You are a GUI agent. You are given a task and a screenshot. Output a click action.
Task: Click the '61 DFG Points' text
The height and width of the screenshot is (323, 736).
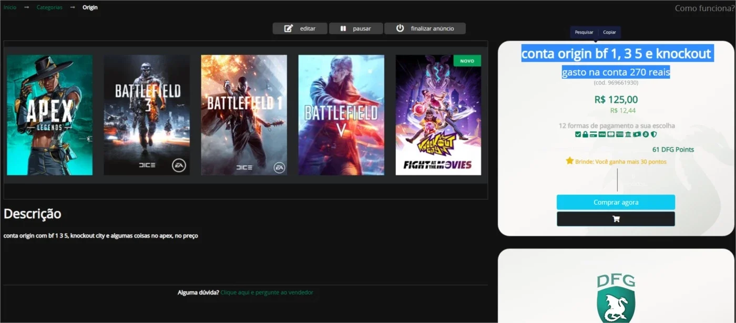[673, 150]
